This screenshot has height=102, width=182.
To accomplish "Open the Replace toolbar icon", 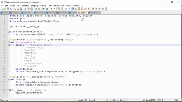I will [47, 9].
